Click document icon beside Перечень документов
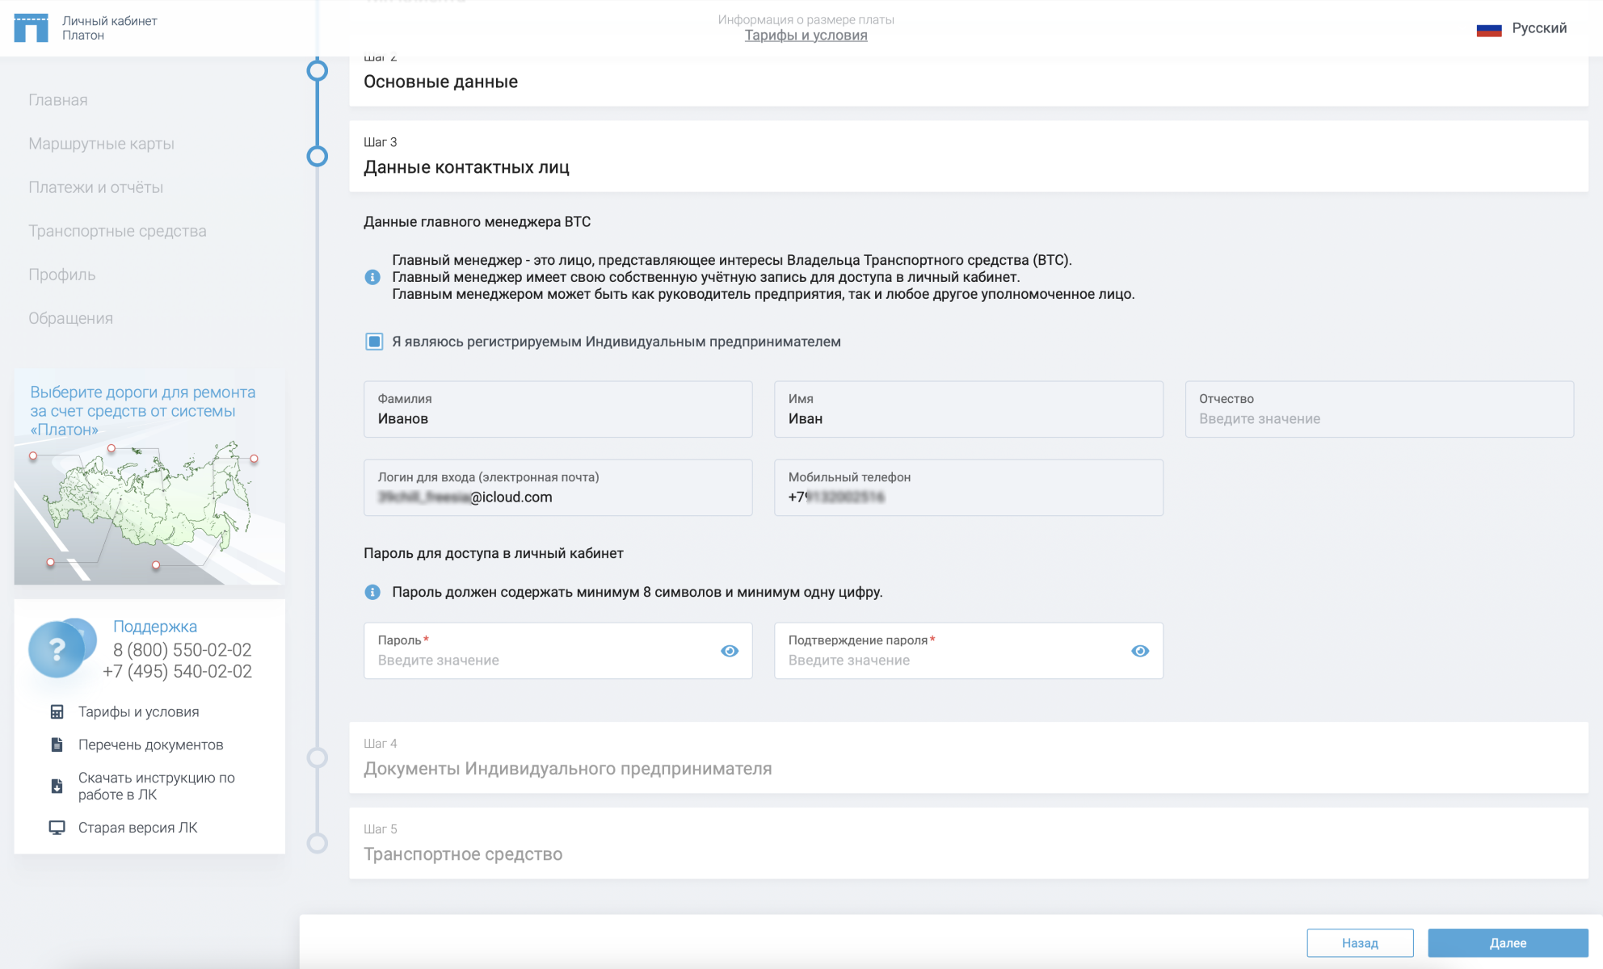 pyautogui.click(x=57, y=745)
